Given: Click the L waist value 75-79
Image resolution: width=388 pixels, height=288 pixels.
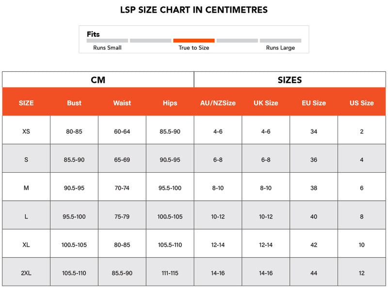Looking at the screenshot, I should pos(122,217).
